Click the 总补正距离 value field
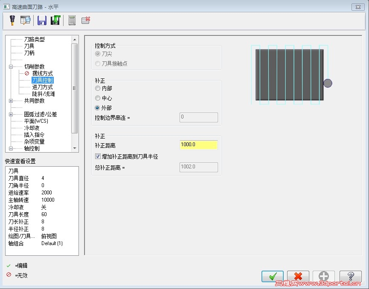 199,167
